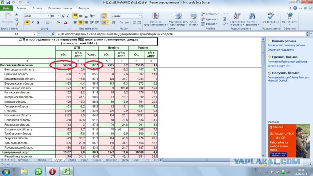Click in the formula bar text

(x=115, y=34)
